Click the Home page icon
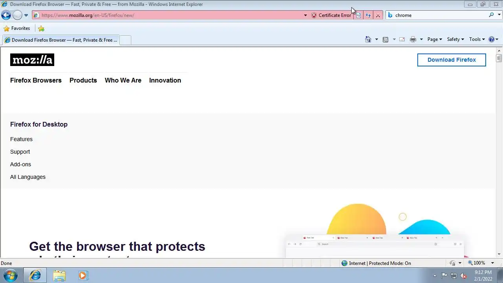Image resolution: width=503 pixels, height=283 pixels. pos(368,39)
